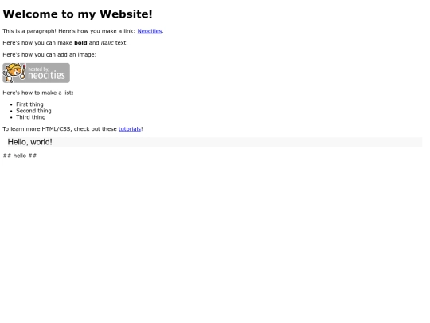Click the bold word in the paragraph

[x=80, y=43]
